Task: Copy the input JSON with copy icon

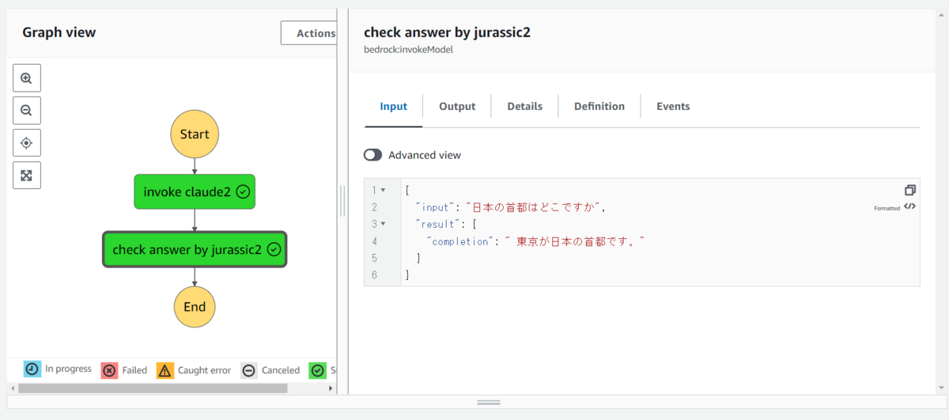Action: tap(909, 191)
